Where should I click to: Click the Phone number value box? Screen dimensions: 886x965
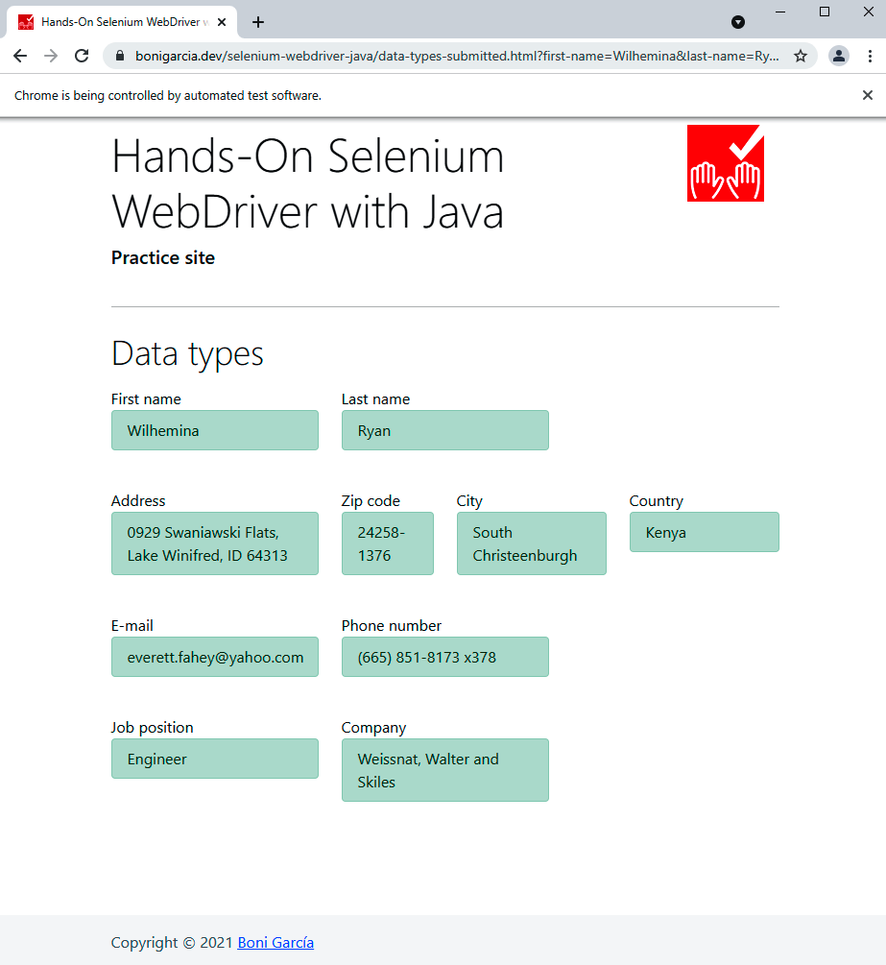coord(444,657)
